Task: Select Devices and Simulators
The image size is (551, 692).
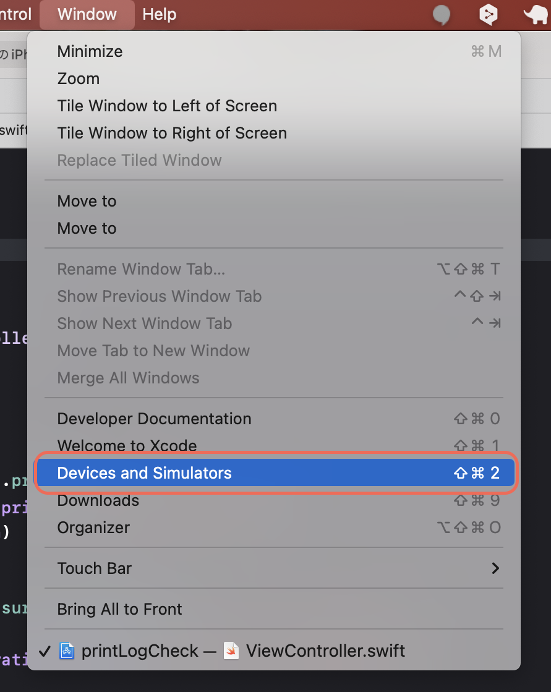Action: [144, 472]
